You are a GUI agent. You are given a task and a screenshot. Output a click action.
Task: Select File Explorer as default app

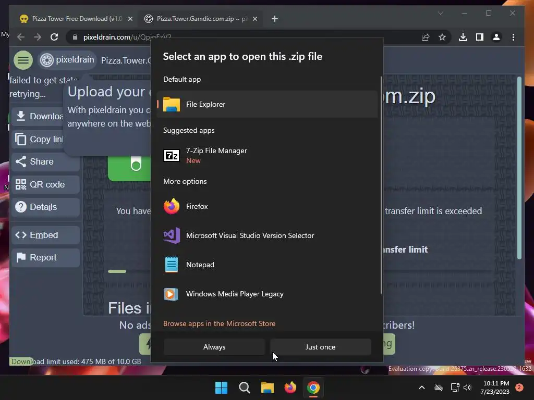point(267,104)
